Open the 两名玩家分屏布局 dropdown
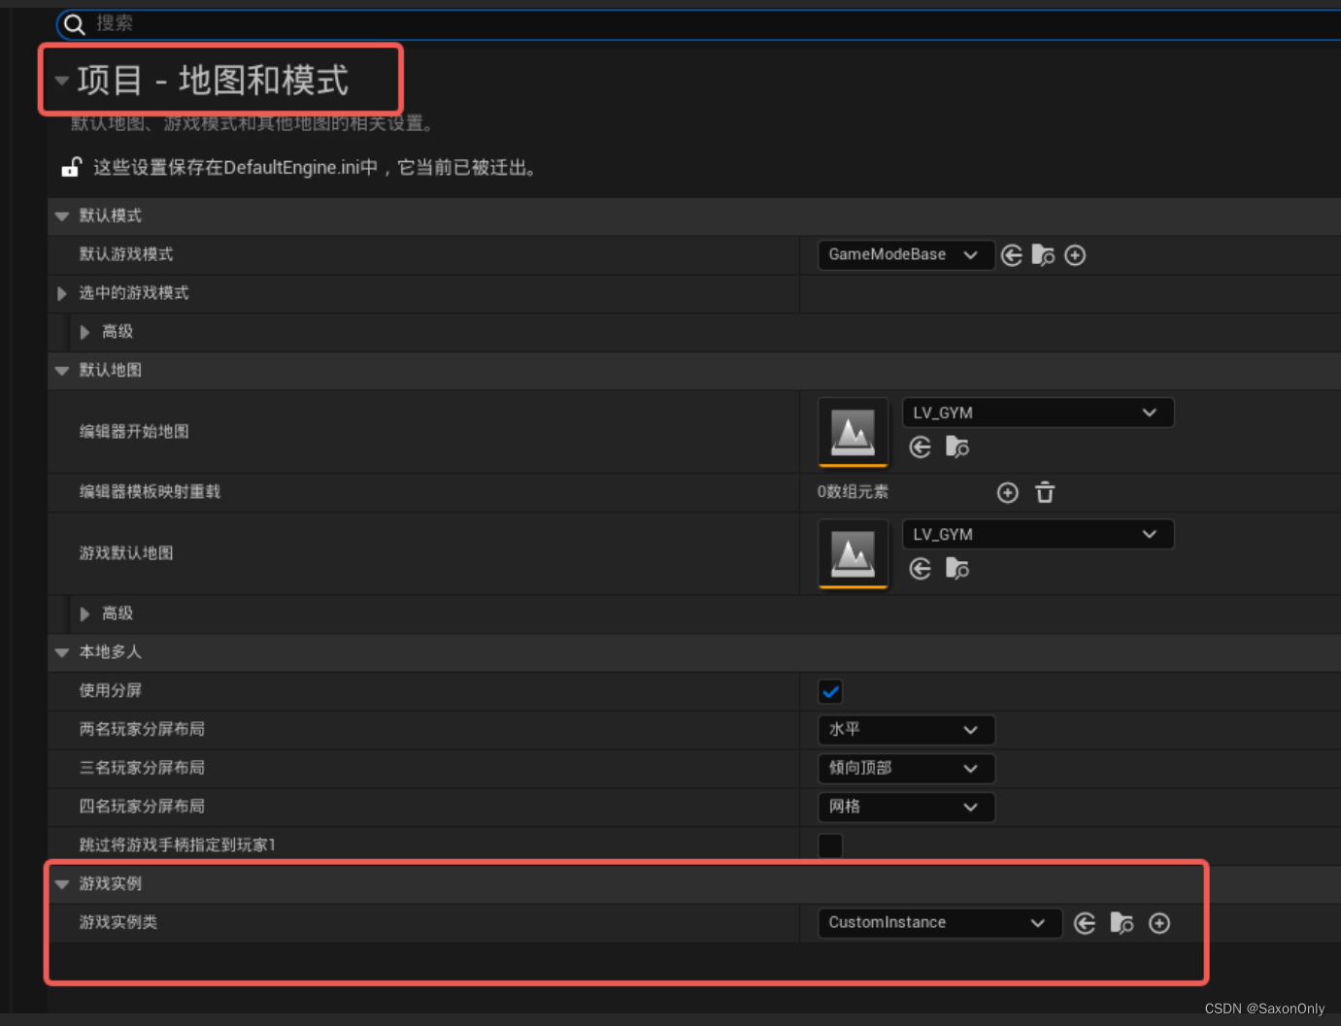Screen dimensions: 1341x1026 click(x=905, y=729)
